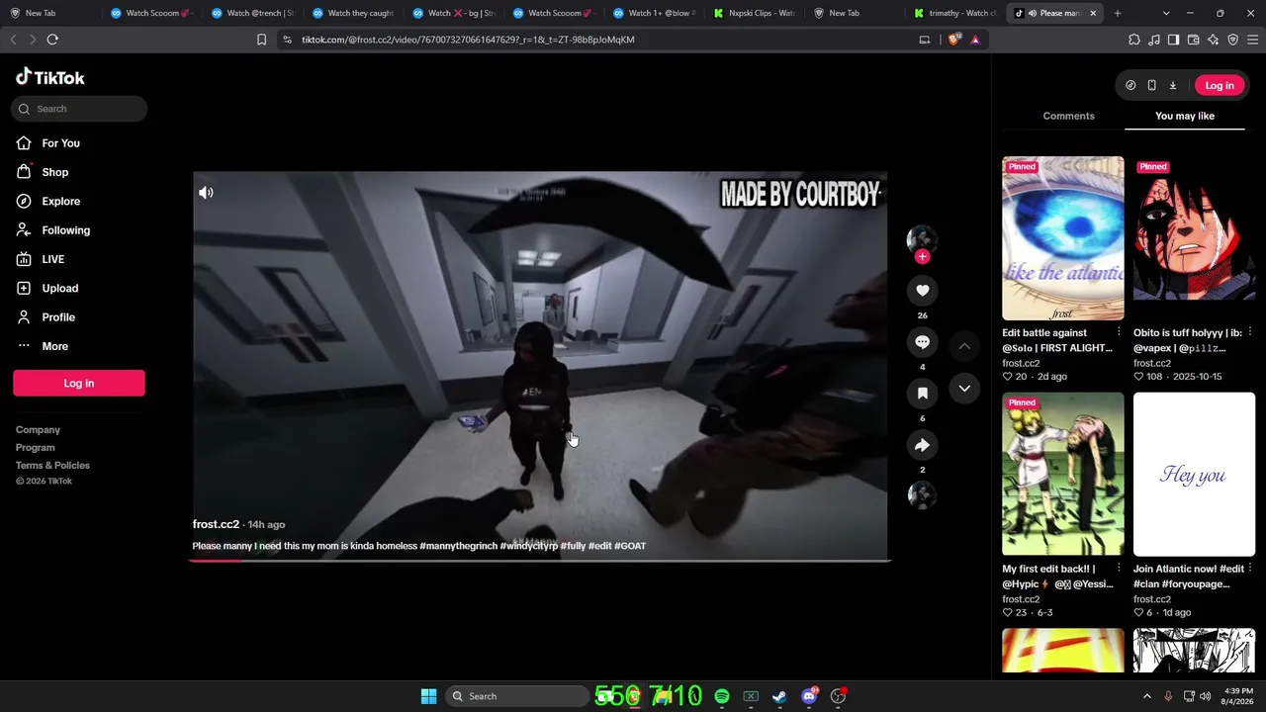Open the 'My first edit back!!' video thumbnail
This screenshot has height=712, width=1266.
coord(1063,475)
